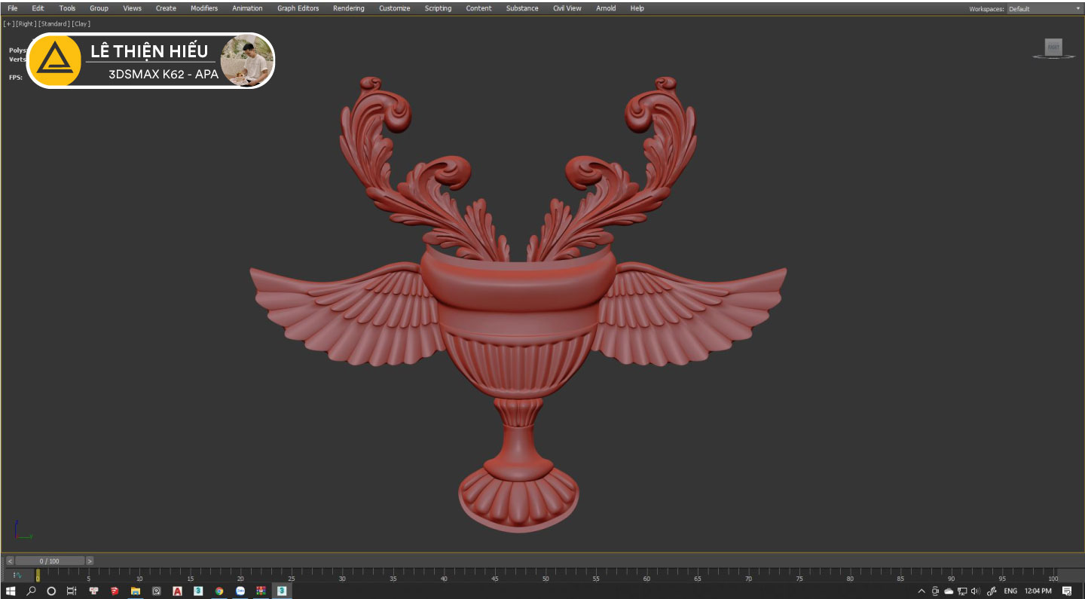The height and width of the screenshot is (599, 1085).
Task: Open the Rendering menu
Action: pyautogui.click(x=348, y=8)
